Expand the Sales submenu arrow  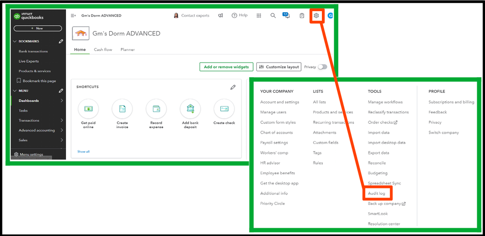tap(62, 140)
